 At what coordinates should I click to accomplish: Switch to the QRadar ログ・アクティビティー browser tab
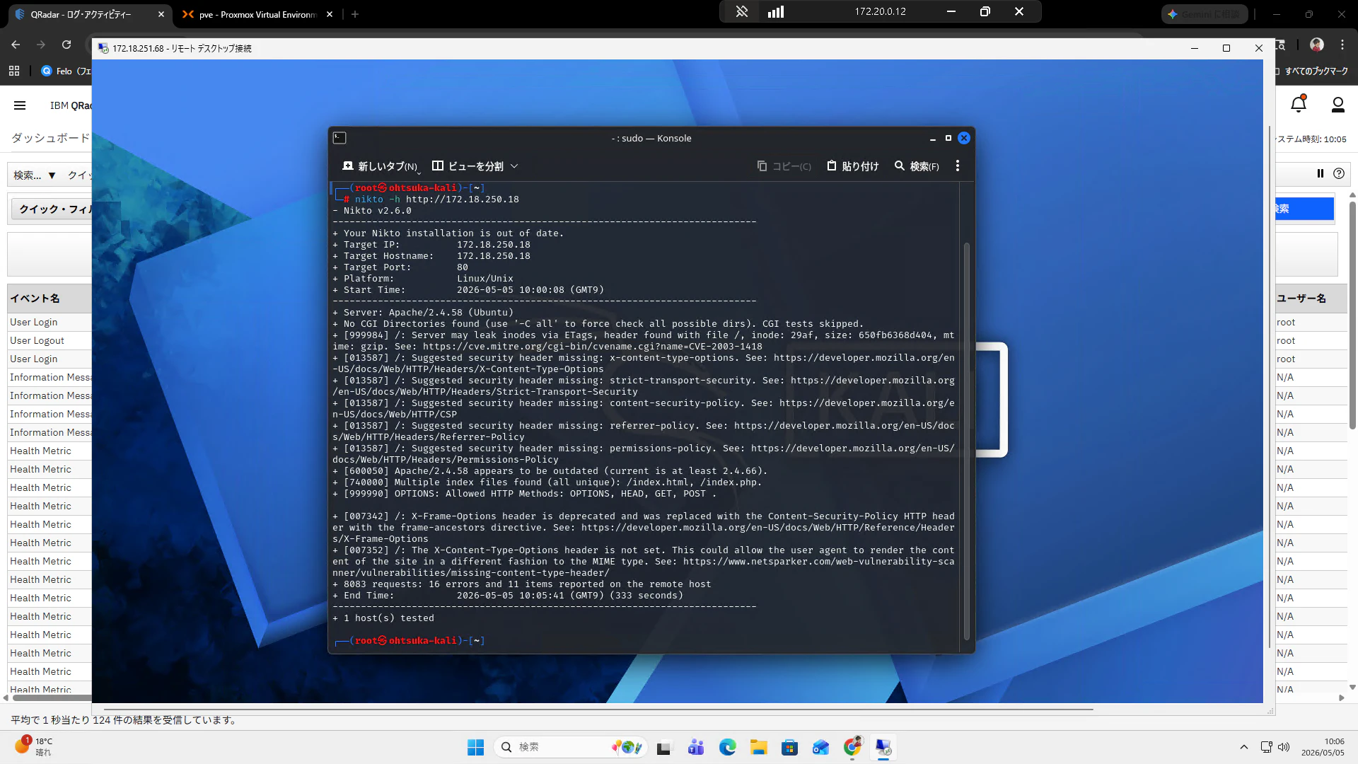coord(81,14)
